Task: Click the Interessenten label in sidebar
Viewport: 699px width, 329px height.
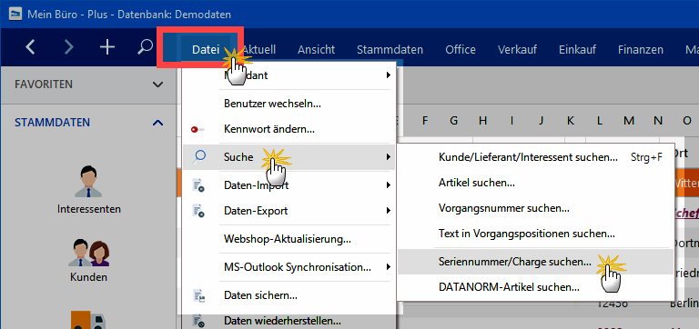Action: tap(88, 209)
